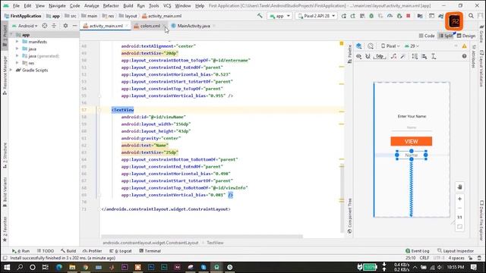Open the Terminal tool window

coord(150,251)
